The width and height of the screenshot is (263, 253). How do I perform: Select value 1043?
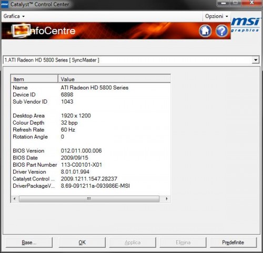click(x=67, y=102)
